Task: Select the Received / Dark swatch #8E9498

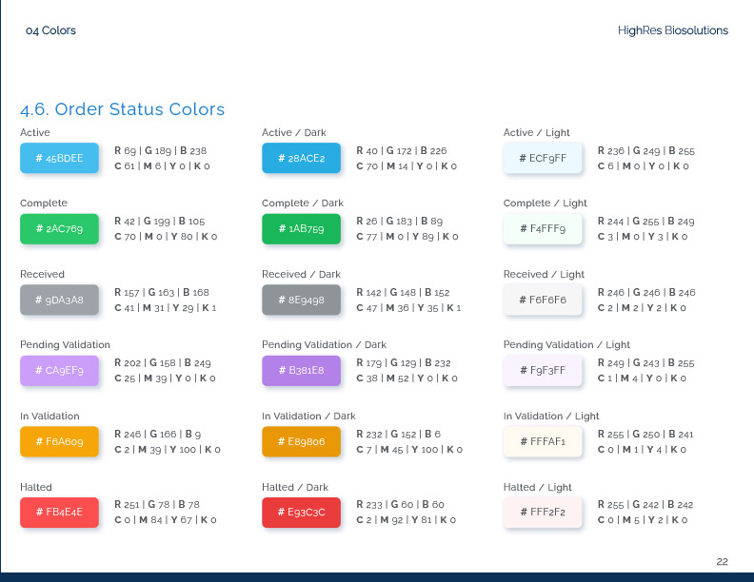Action: 301,300
